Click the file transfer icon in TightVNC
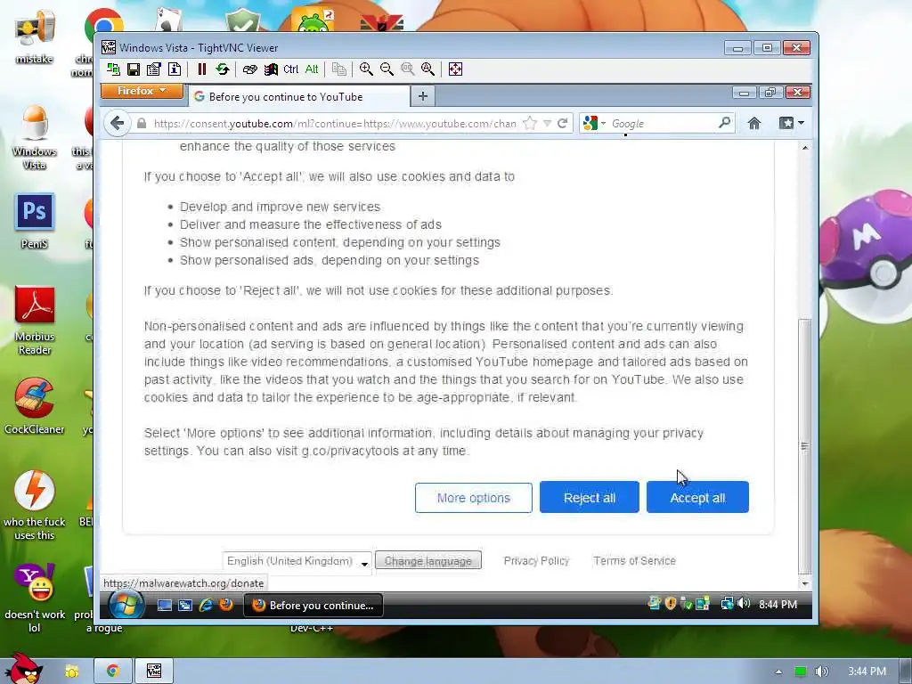The image size is (912, 684). (339, 69)
